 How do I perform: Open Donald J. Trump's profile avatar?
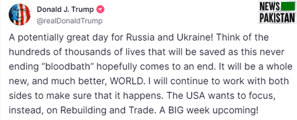(20, 14)
